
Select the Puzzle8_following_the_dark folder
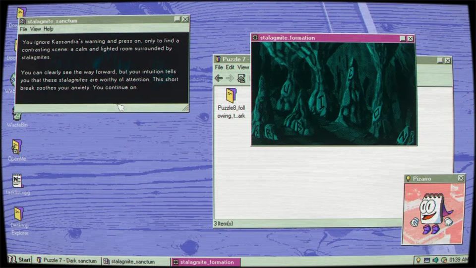point(231,103)
